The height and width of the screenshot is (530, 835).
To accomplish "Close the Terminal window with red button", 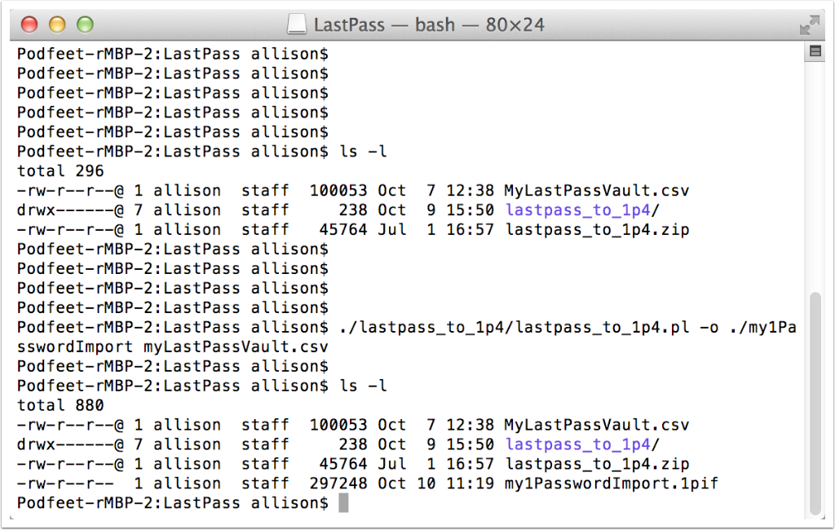I will [x=29, y=24].
